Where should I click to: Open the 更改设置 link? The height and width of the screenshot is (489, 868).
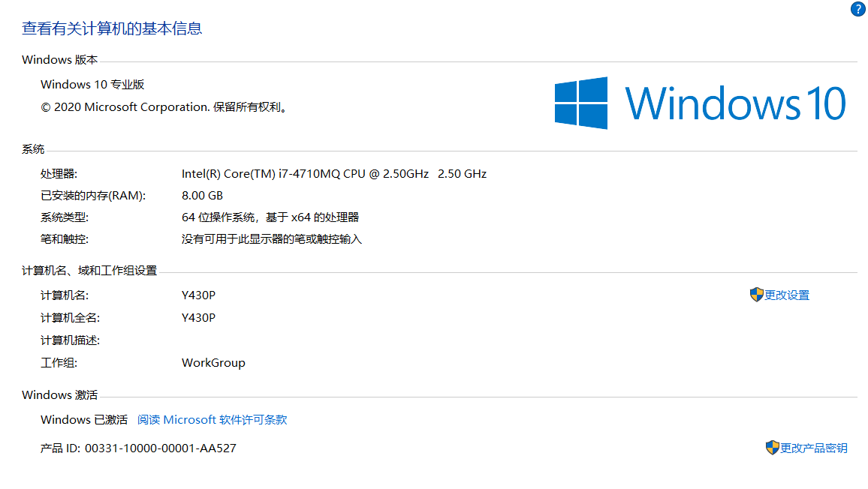tap(787, 295)
